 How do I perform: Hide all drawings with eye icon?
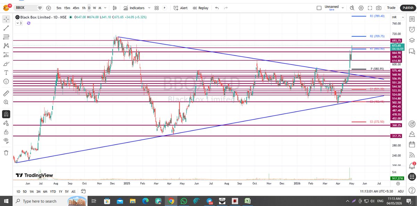coord(6,141)
